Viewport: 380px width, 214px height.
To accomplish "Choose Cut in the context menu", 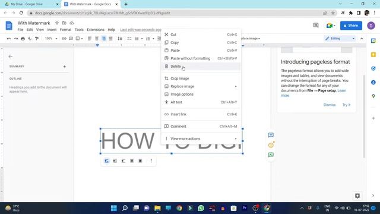I will [x=201, y=34].
